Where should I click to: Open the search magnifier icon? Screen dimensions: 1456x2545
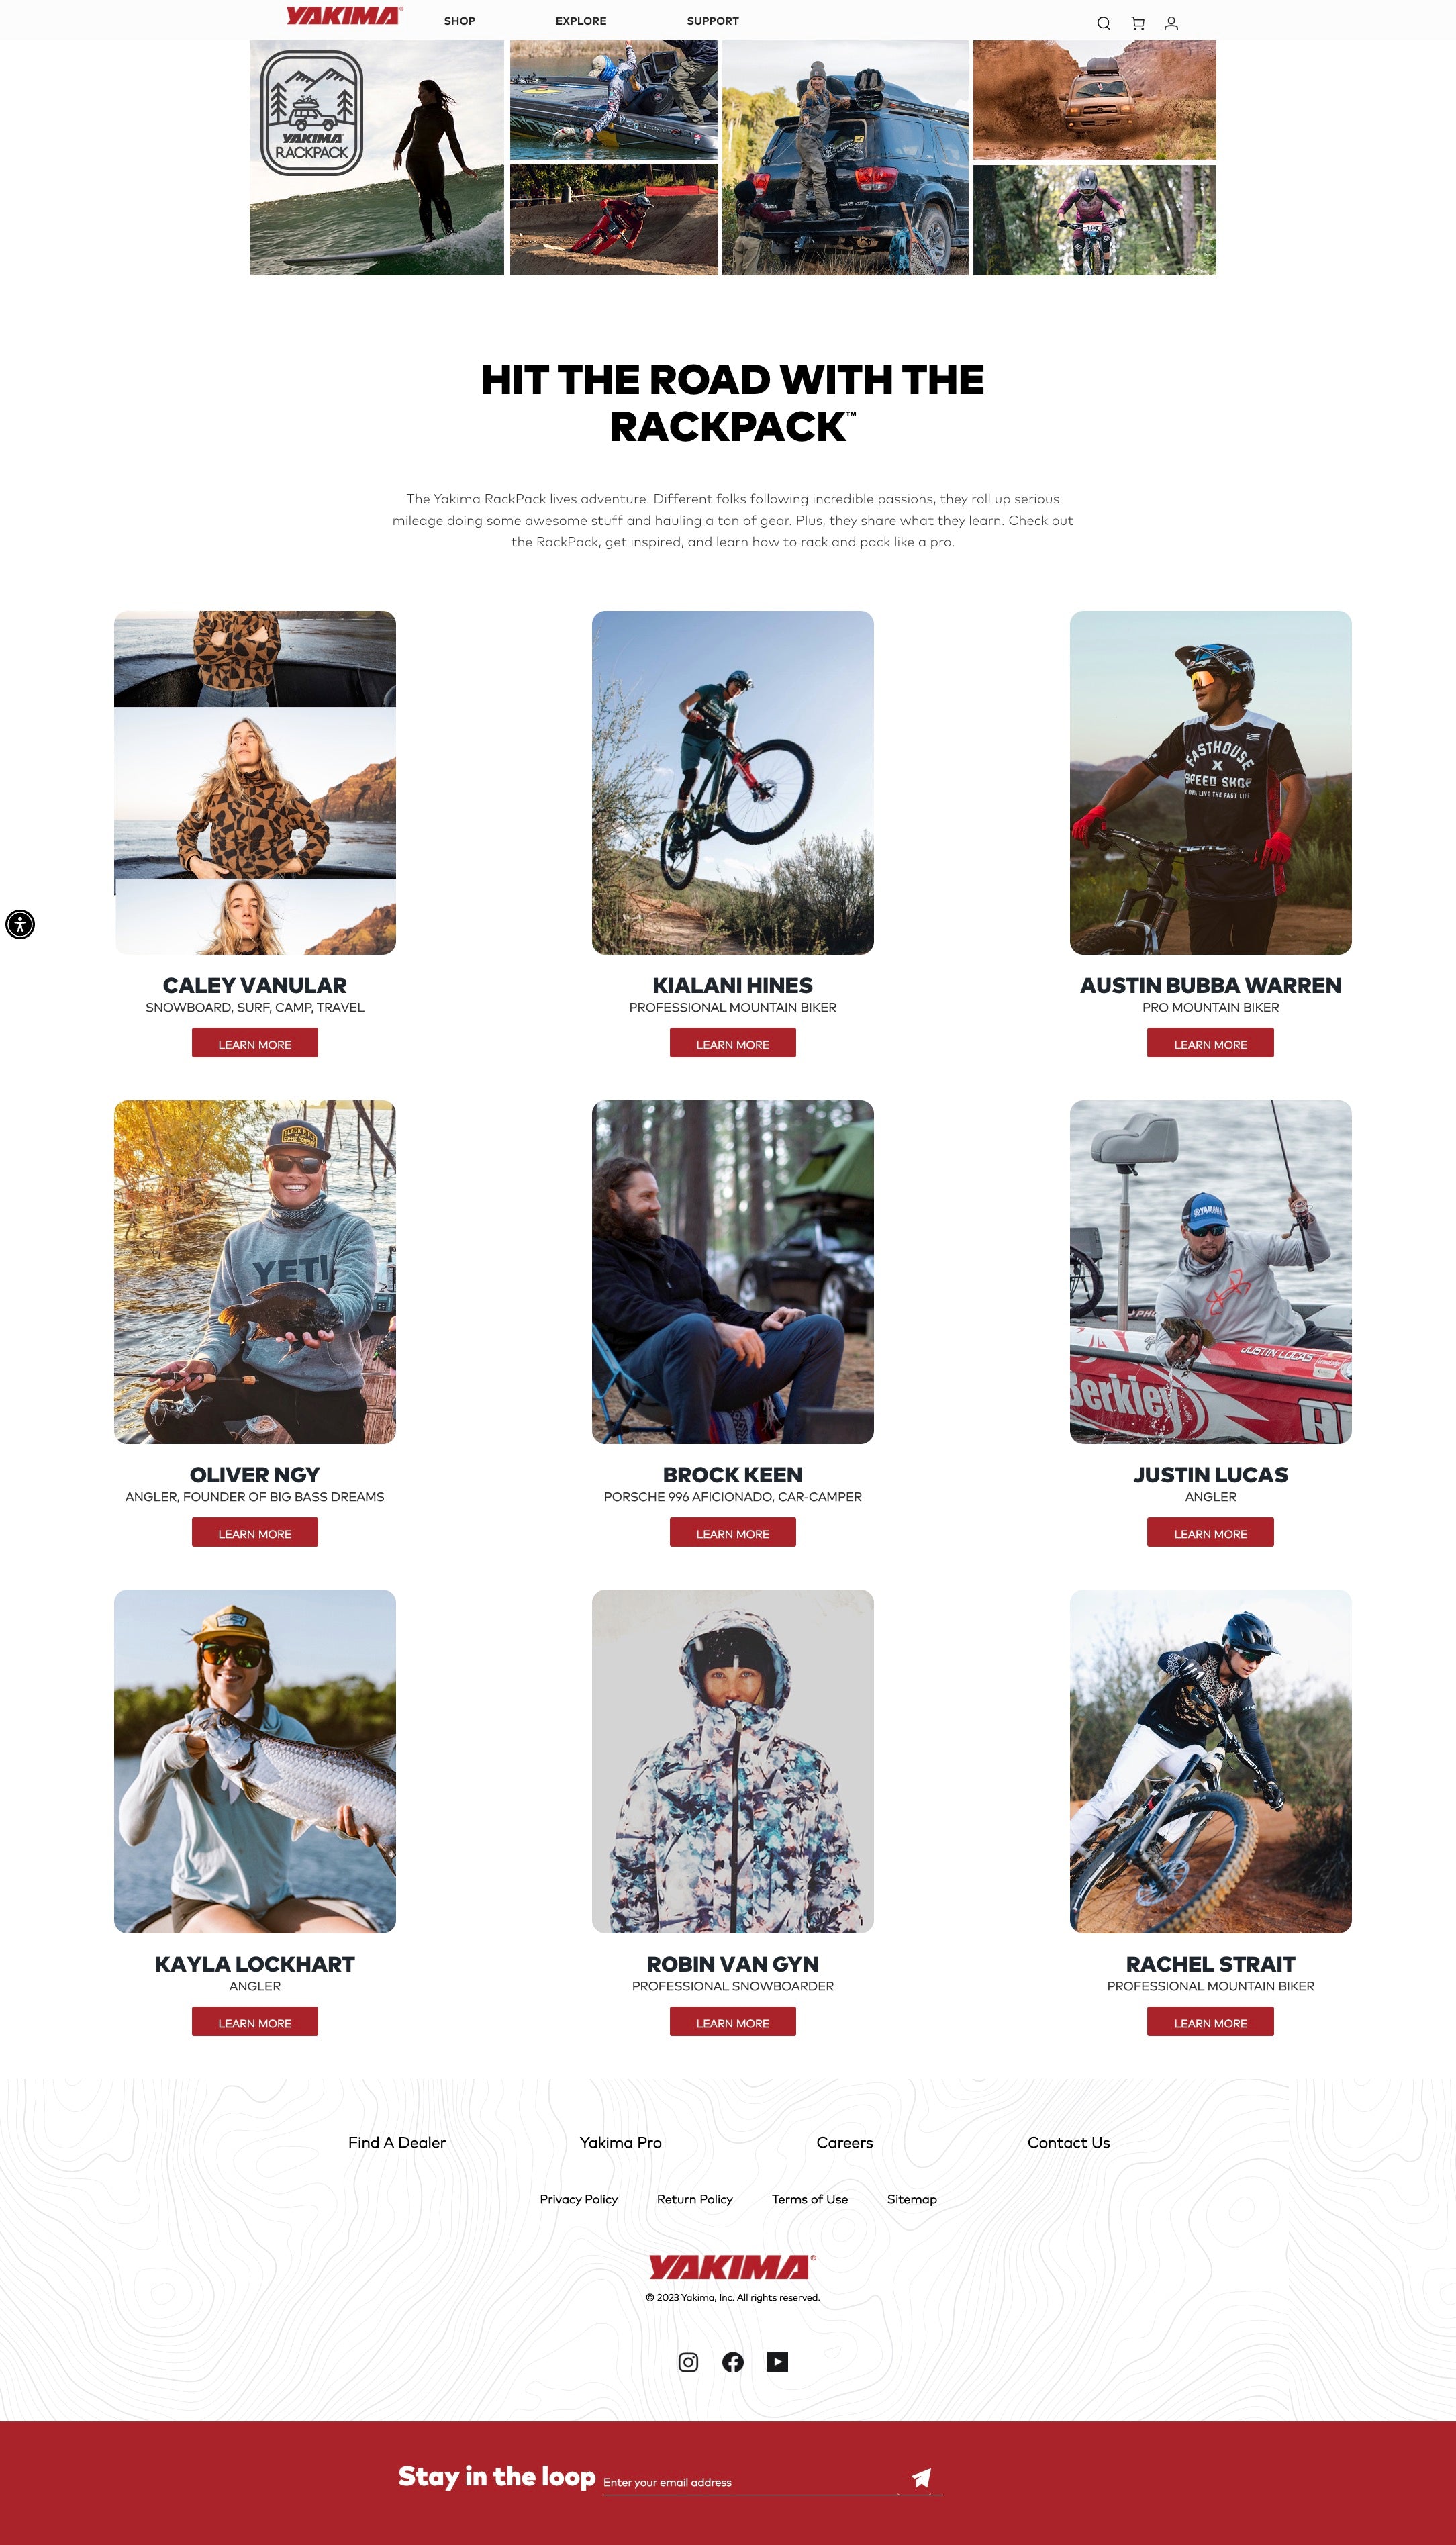[x=1103, y=23]
